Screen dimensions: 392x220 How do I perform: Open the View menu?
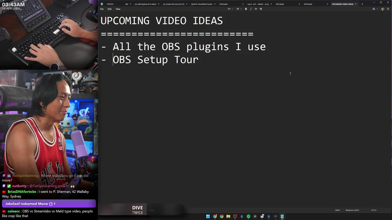click(118, 9)
